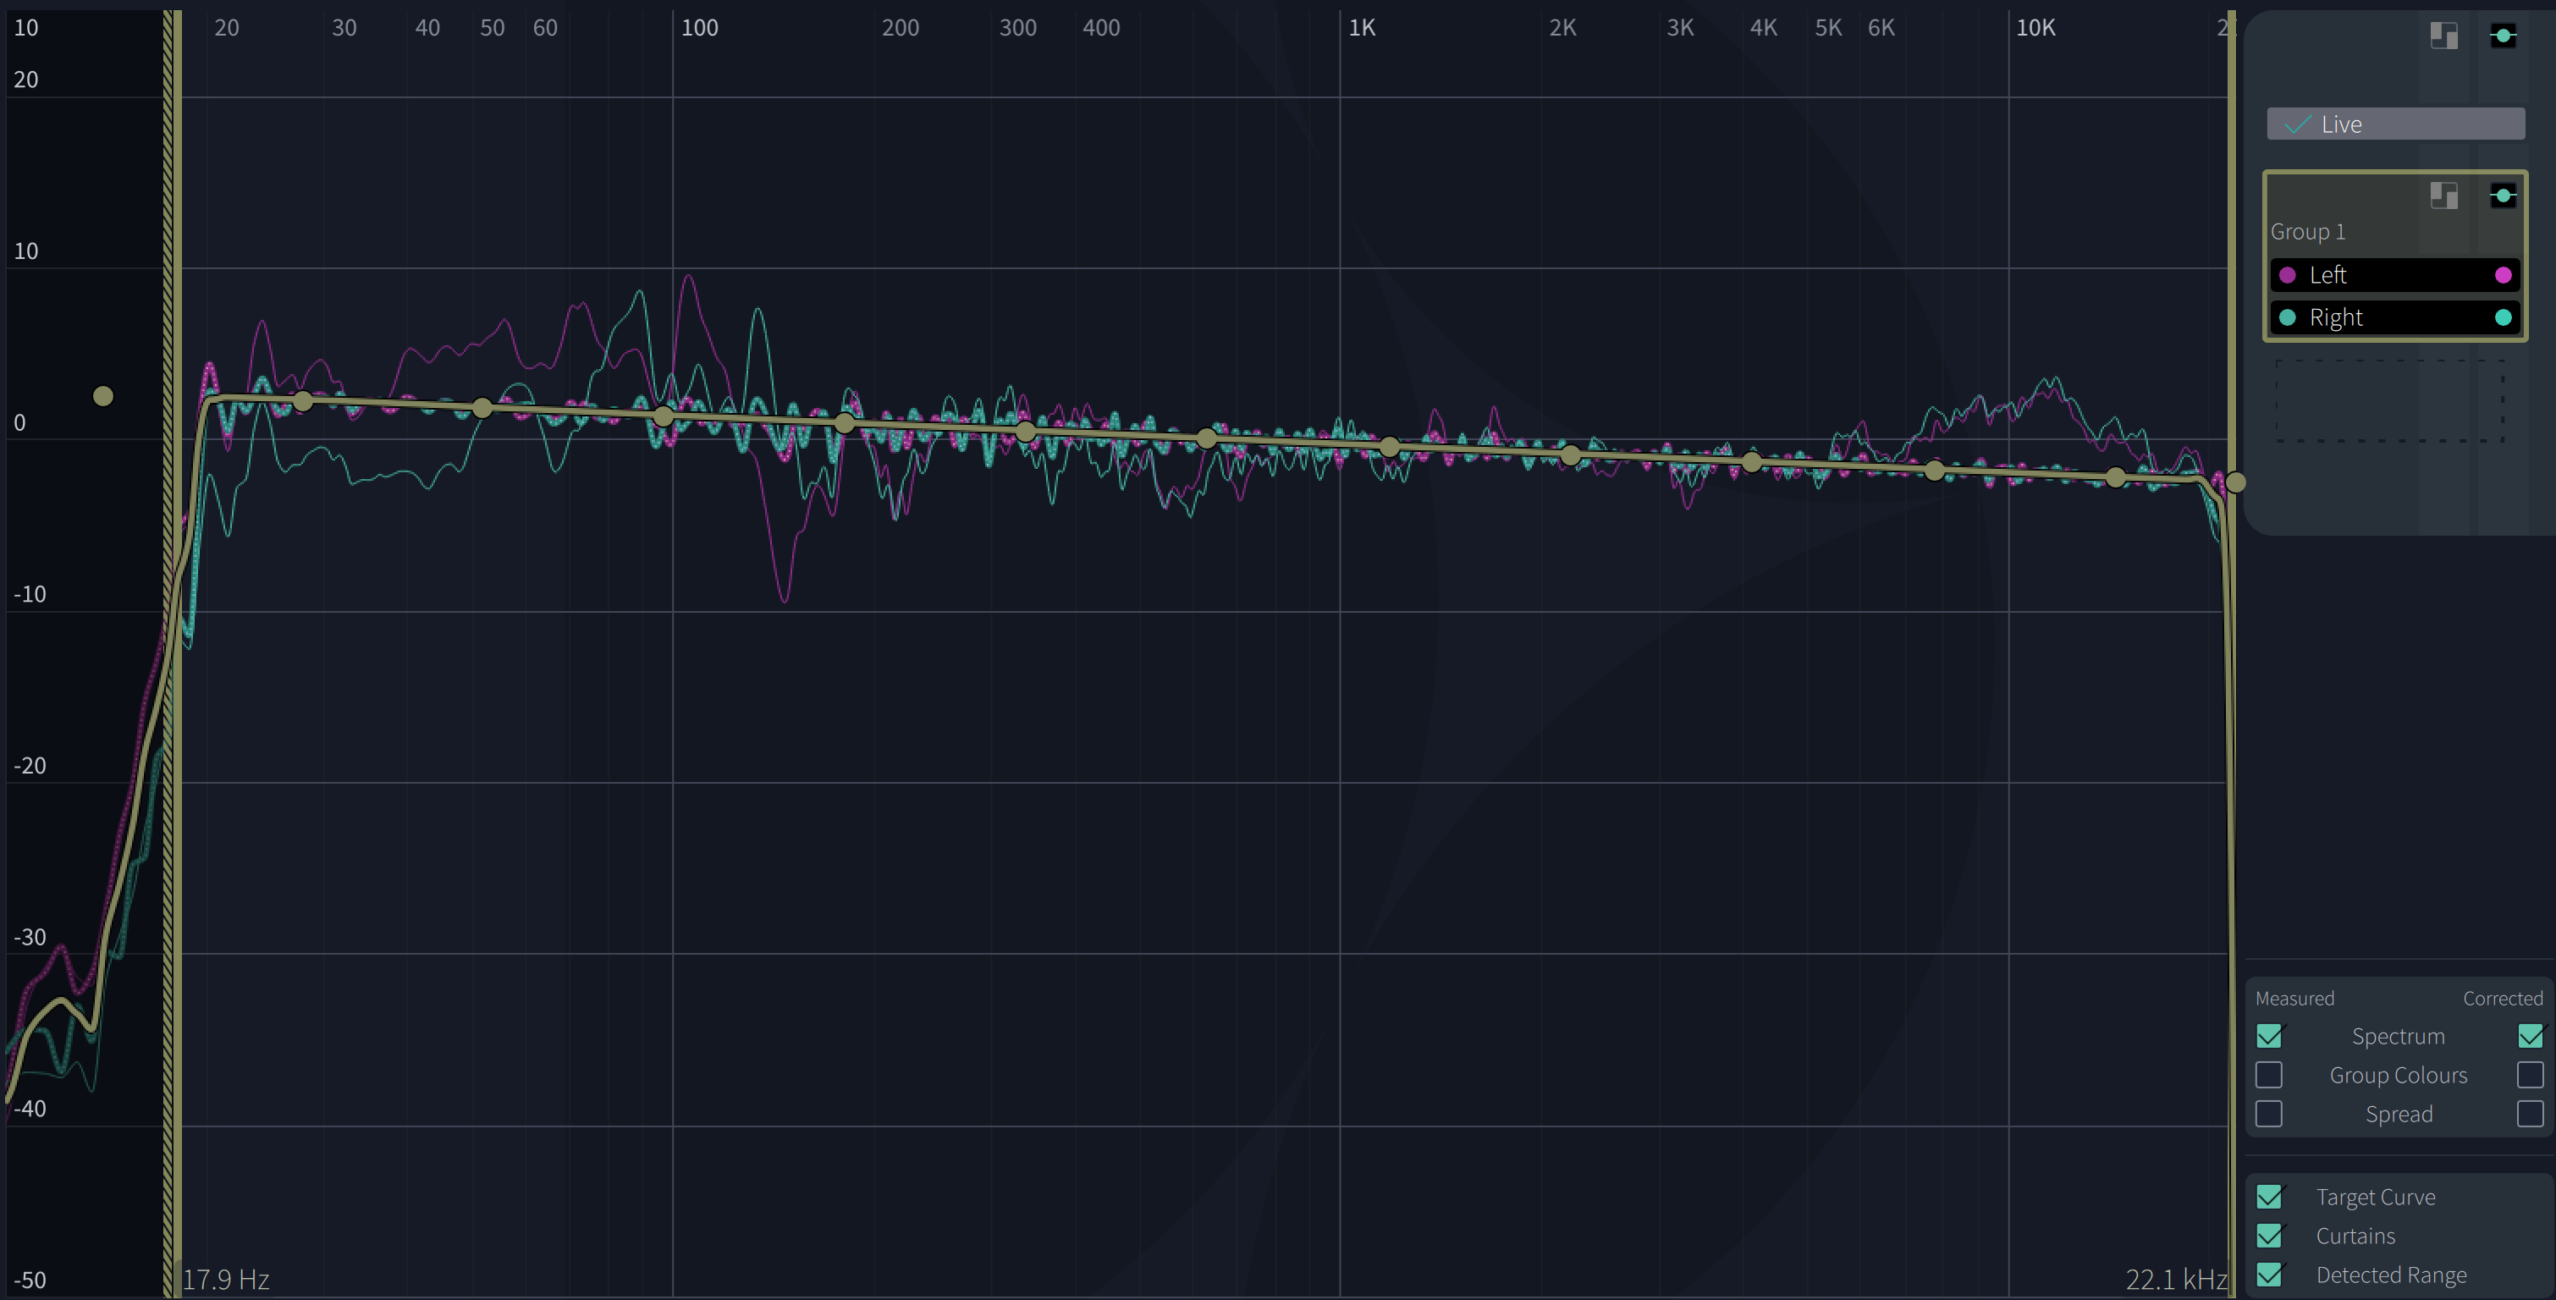
Task: Uncheck the Target Curve display option
Action: 2269,1197
